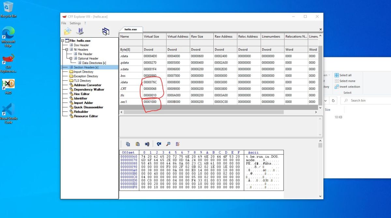Screen dimensions: 391x218
Task: Select the .bss section name cell
Action: tap(131, 76)
